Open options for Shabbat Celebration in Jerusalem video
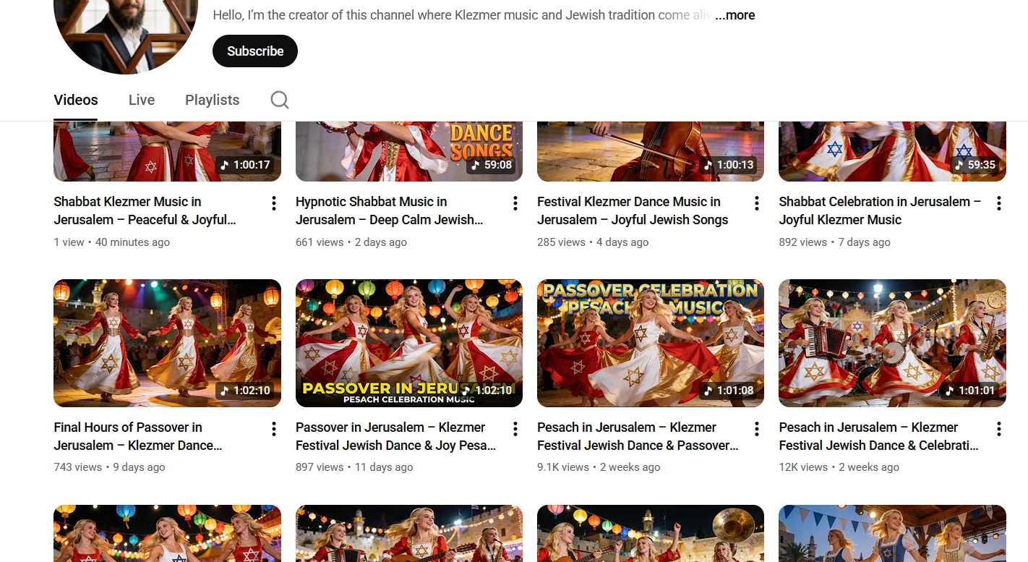Screen dimensions: 1028x562 [x=998, y=203]
